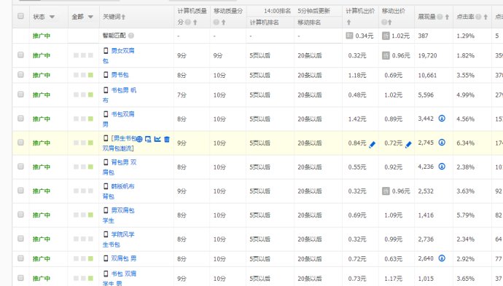Sort by 移动质量分 column arrow
The image size is (503, 286).
click(x=223, y=22)
